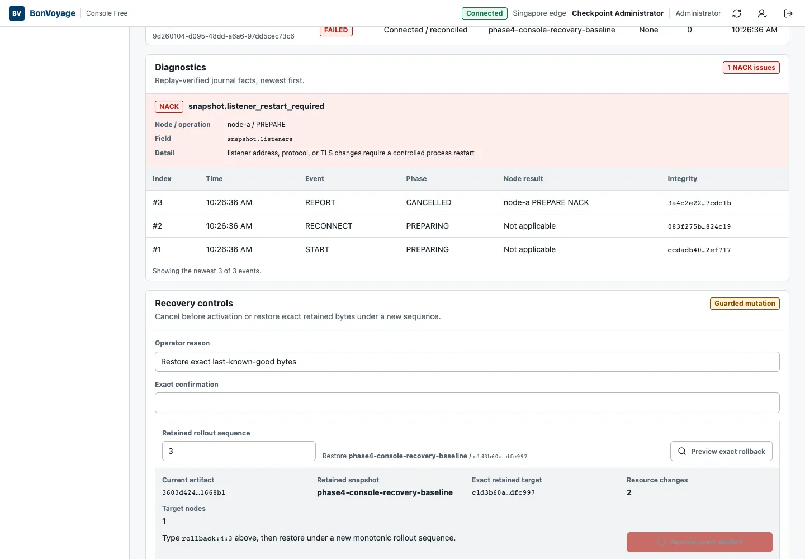Click the Integrity column header
Screen dimensions: 805x559
[682, 179]
